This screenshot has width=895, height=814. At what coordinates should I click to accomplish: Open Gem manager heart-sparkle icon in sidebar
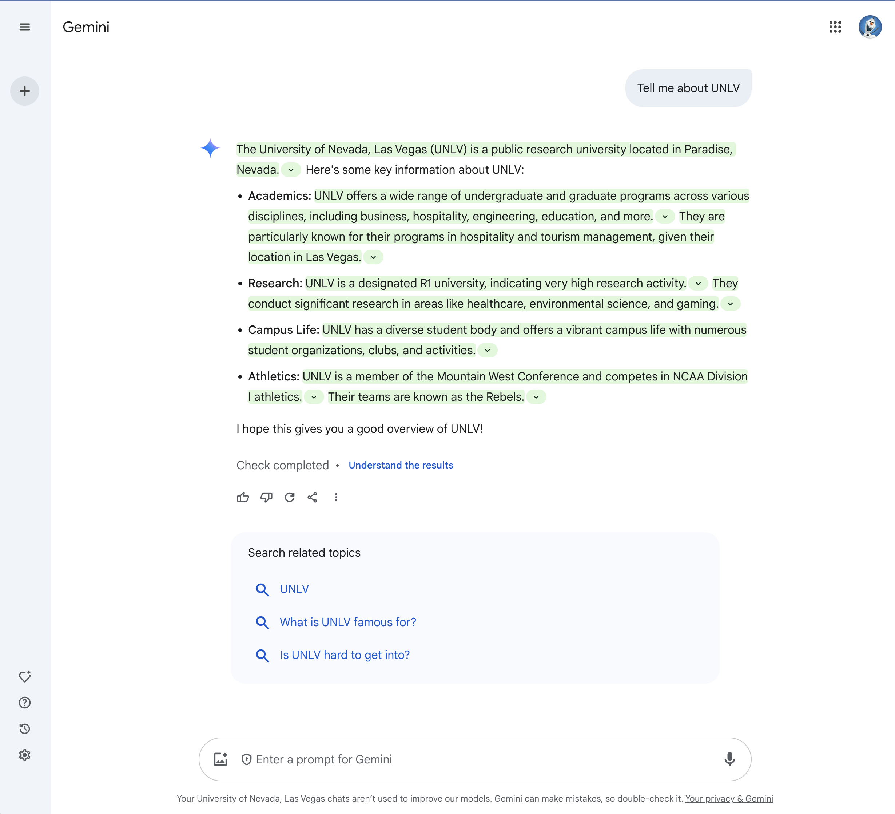[x=25, y=676]
